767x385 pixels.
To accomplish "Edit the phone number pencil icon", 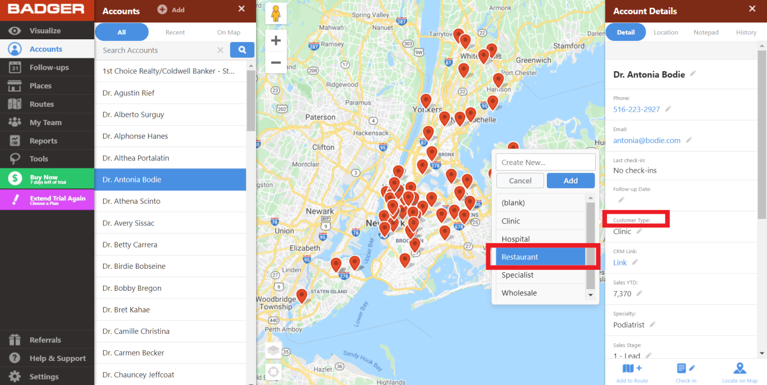I will [668, 109].
